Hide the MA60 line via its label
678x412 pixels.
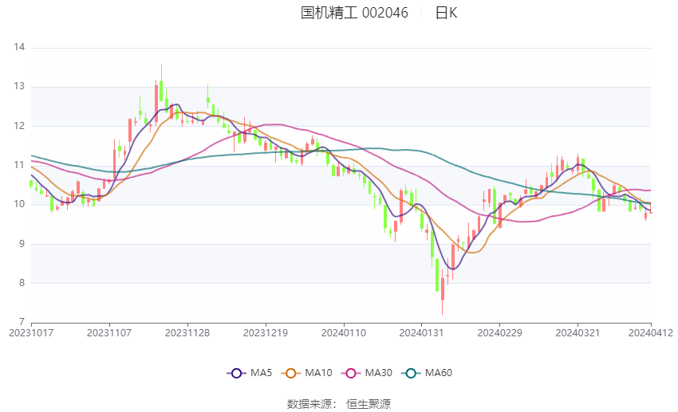(x=439, y=373)
